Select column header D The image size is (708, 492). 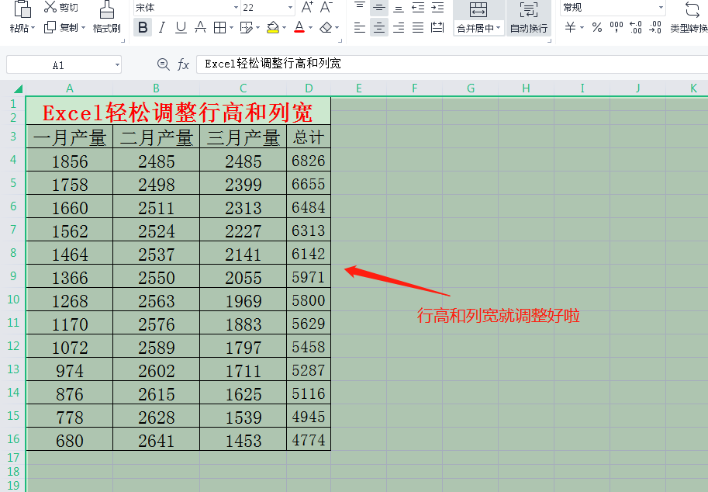(x=309, y=88)
